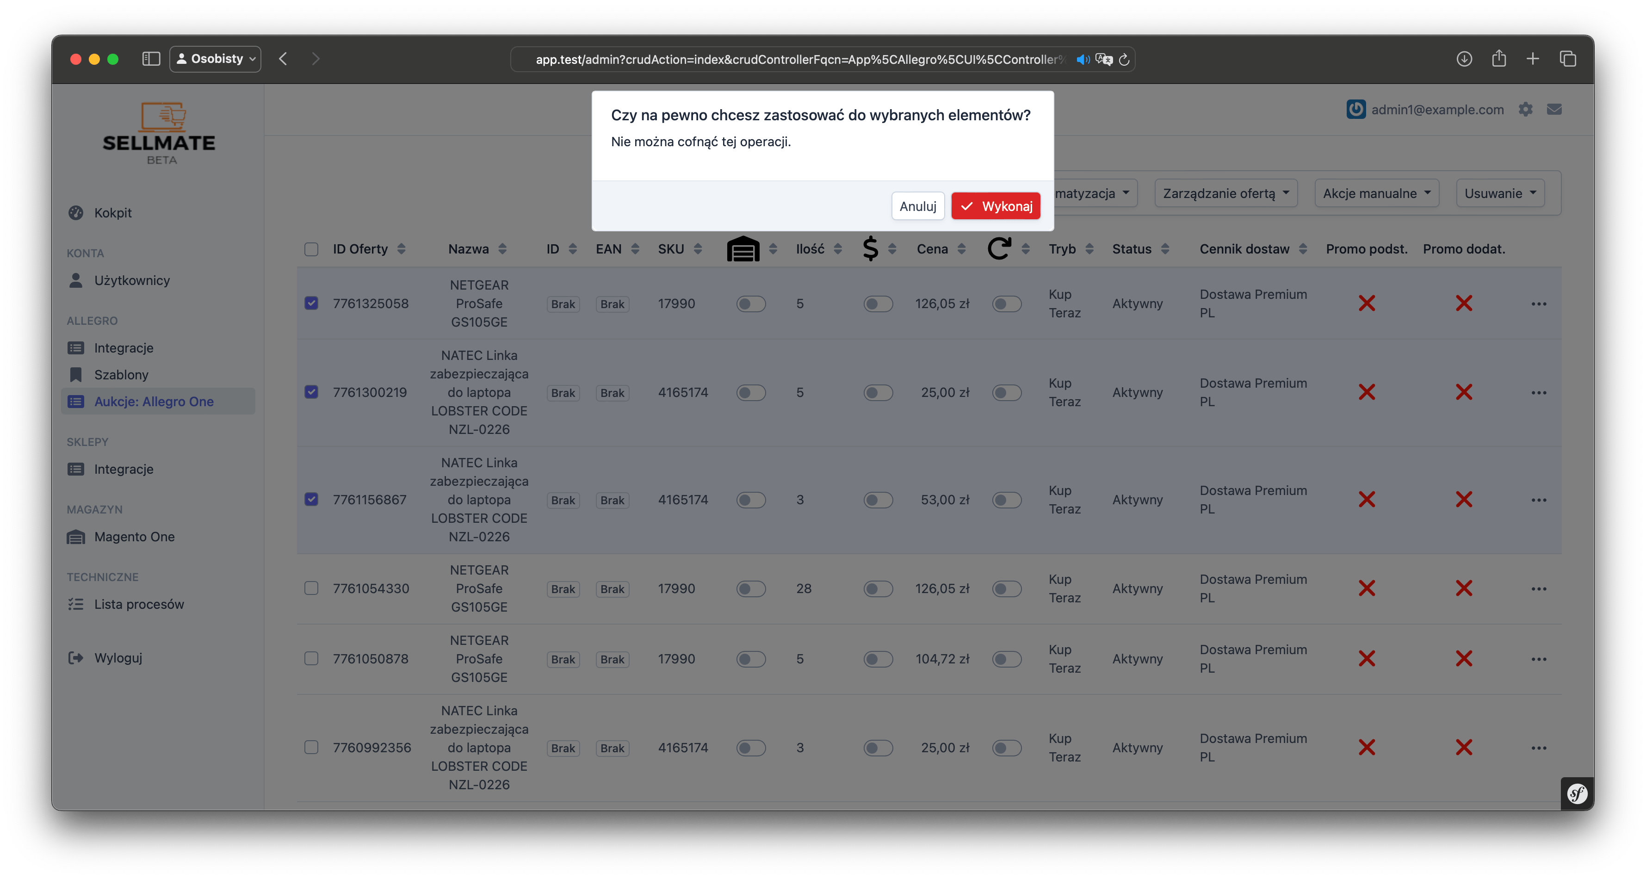The height and width of the screenshot is (879, 1646).
Task: Uncheck offer 7761325058 checkbox
Action: [311, 303]
